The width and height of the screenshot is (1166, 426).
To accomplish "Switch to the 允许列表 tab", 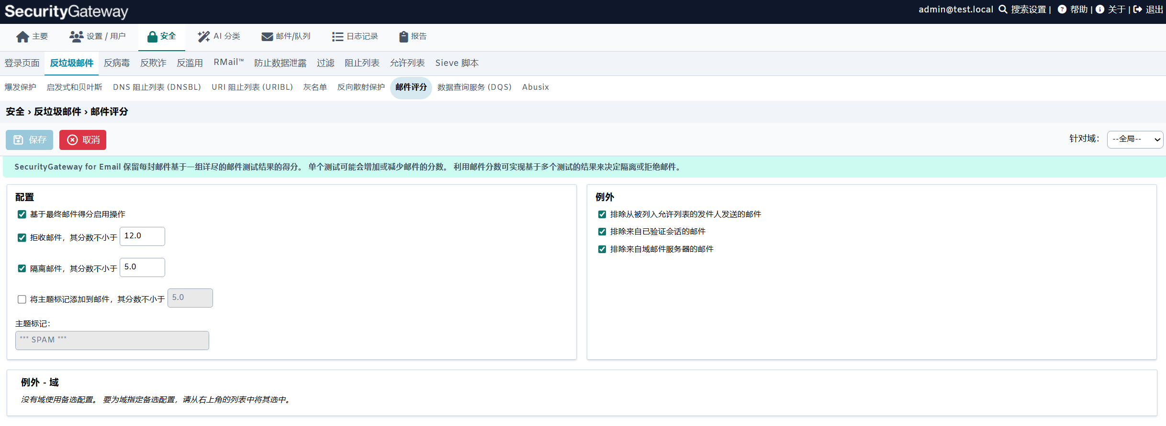I will [x=407, y=63].
